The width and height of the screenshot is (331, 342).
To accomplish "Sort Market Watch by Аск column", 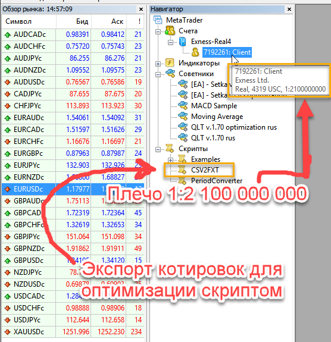I will [x=109, y=21].
